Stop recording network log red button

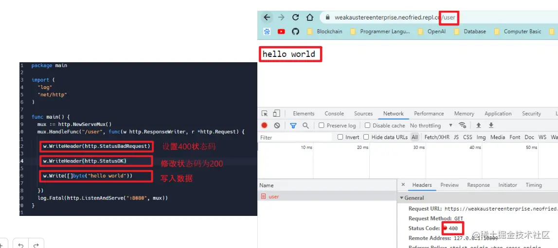(x=265, y=125)
